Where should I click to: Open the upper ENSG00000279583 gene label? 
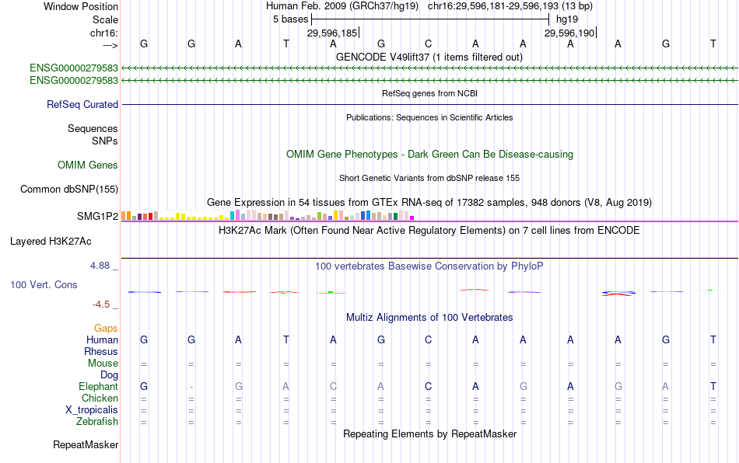tap(74, 68)
